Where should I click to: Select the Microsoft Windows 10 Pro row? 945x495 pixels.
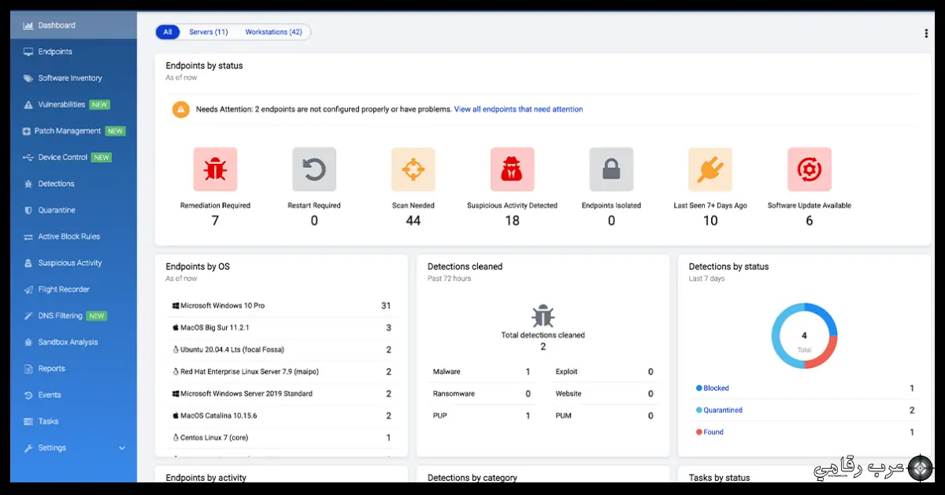pos(282,306)
